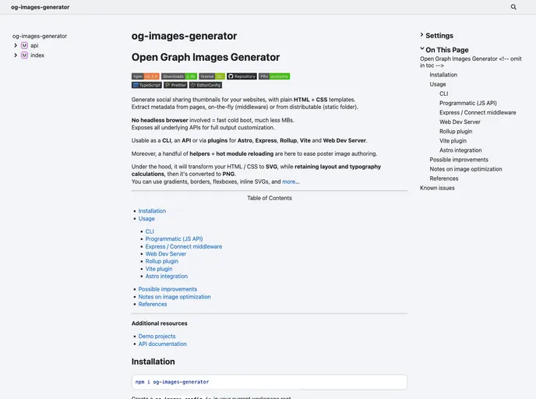This screenshot has width=536, height=399.
Task: Select 'Open Graph Images Generator' in On This Page
Action: [471, 62]
